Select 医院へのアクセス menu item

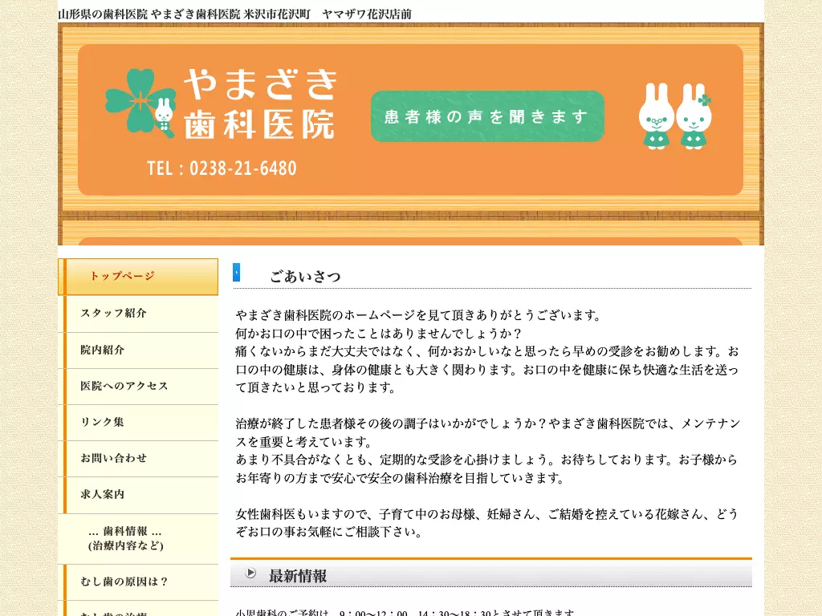(x=138, y=387)
